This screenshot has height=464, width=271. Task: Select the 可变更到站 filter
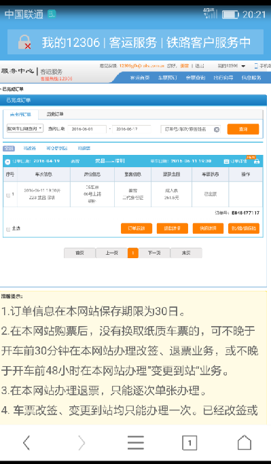57,148
